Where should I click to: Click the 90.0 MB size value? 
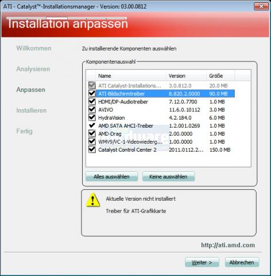(218, 94)
